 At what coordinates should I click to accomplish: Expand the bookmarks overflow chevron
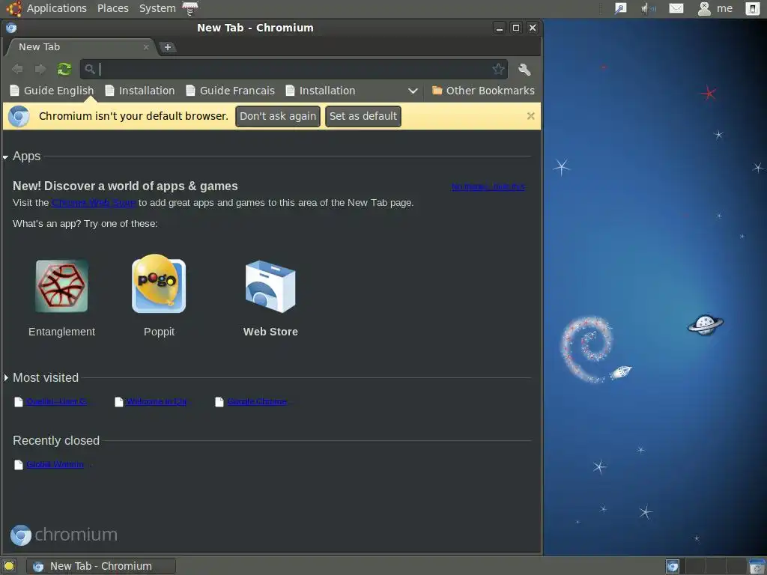click(x=413, y=91)
